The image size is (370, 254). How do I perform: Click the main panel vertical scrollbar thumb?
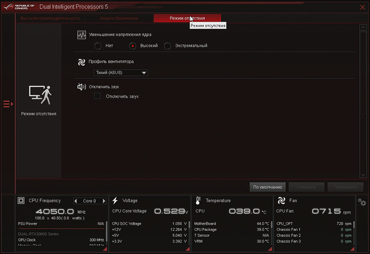363,72
